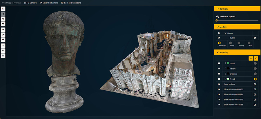Edit the Gota sinistra element
The width and height of the screenshot is (261, 119).
pos(255,84)
